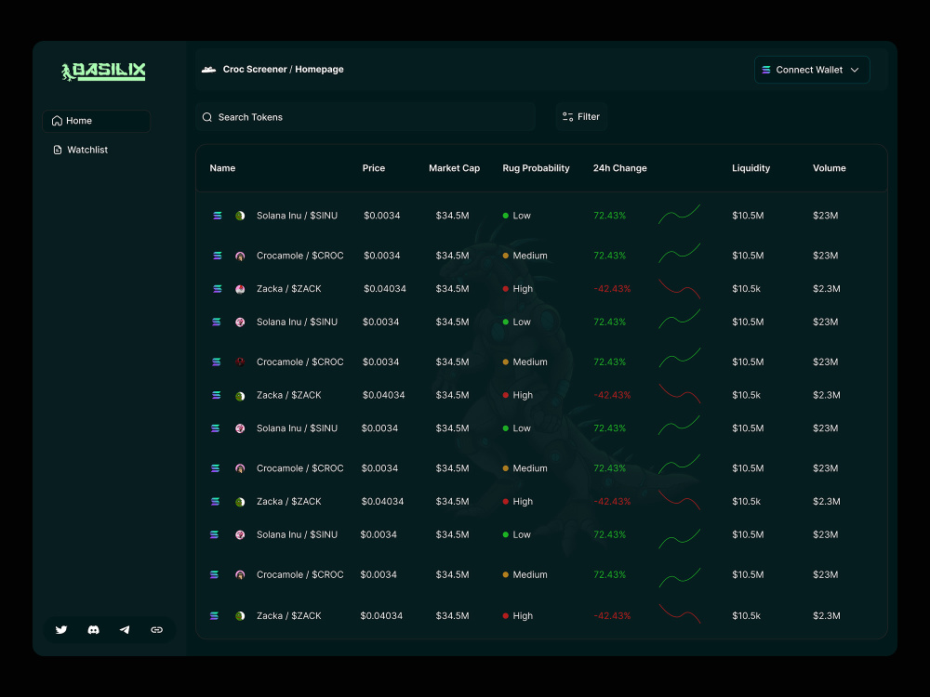Click the chain link icon in sidebar footer
The height and width of the screenshot is (697, 930).
[156, 629]
